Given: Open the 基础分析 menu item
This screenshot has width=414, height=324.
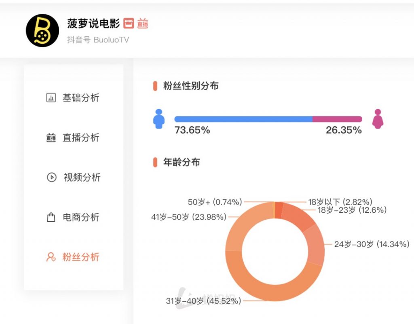Looking at the screenshot, I should tap(80, 98).
